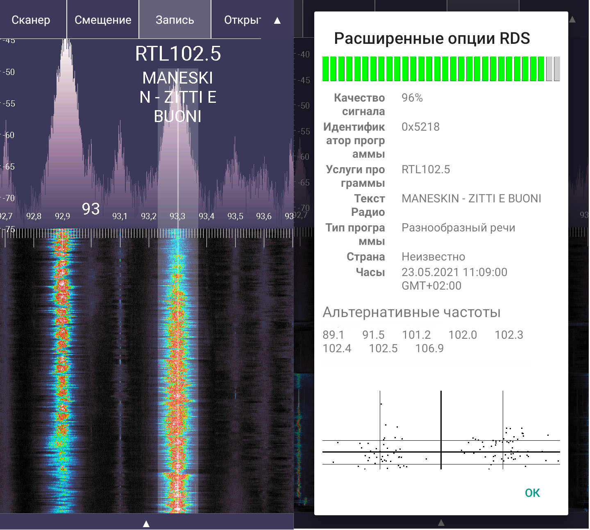Tap the 93,6 frequency scale label

[264, 216]
